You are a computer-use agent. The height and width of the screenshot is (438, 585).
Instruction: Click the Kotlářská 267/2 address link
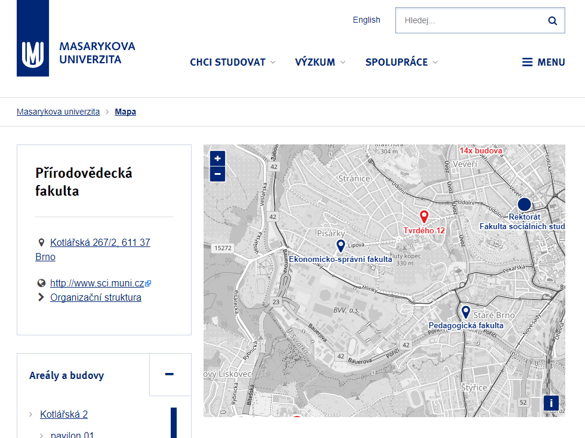99,242
